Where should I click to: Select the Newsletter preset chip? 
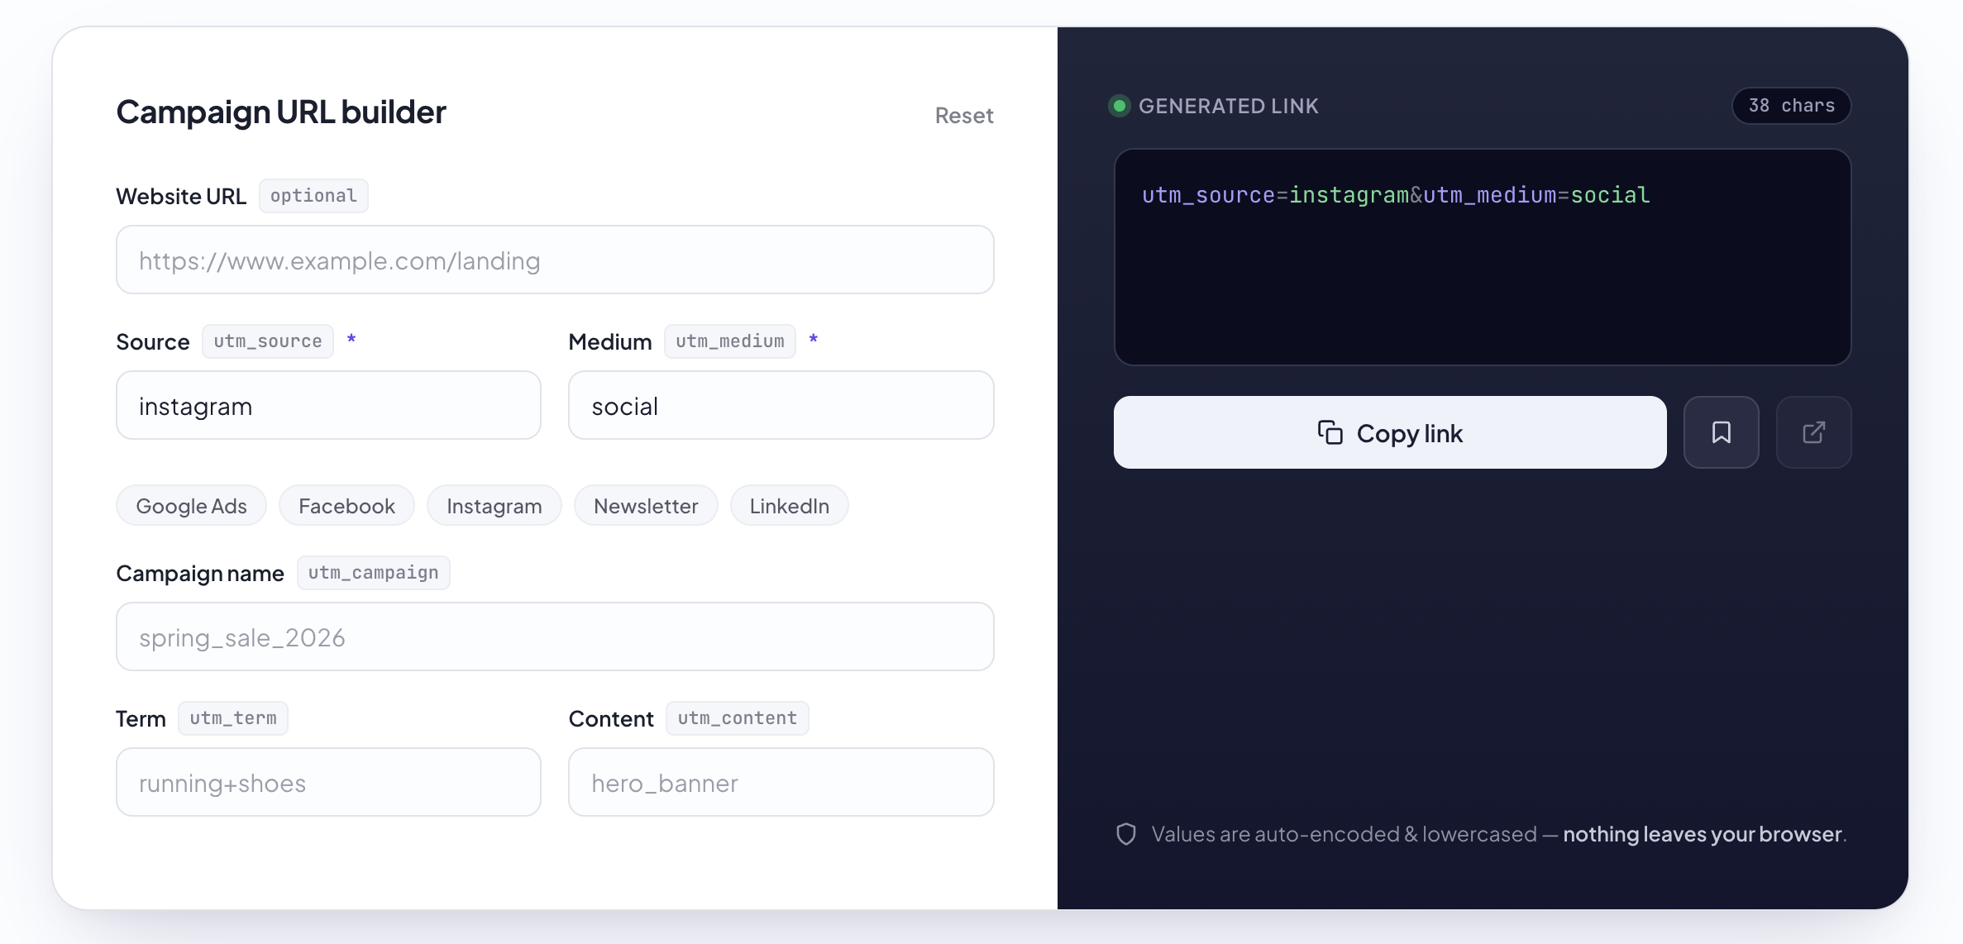pyautogui.click(x=646, y=506)
